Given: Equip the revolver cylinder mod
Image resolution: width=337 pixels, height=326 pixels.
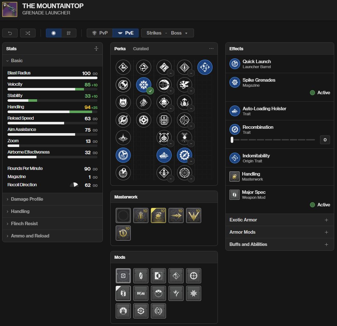Looking at the screenshot, I should click(158, 311).
